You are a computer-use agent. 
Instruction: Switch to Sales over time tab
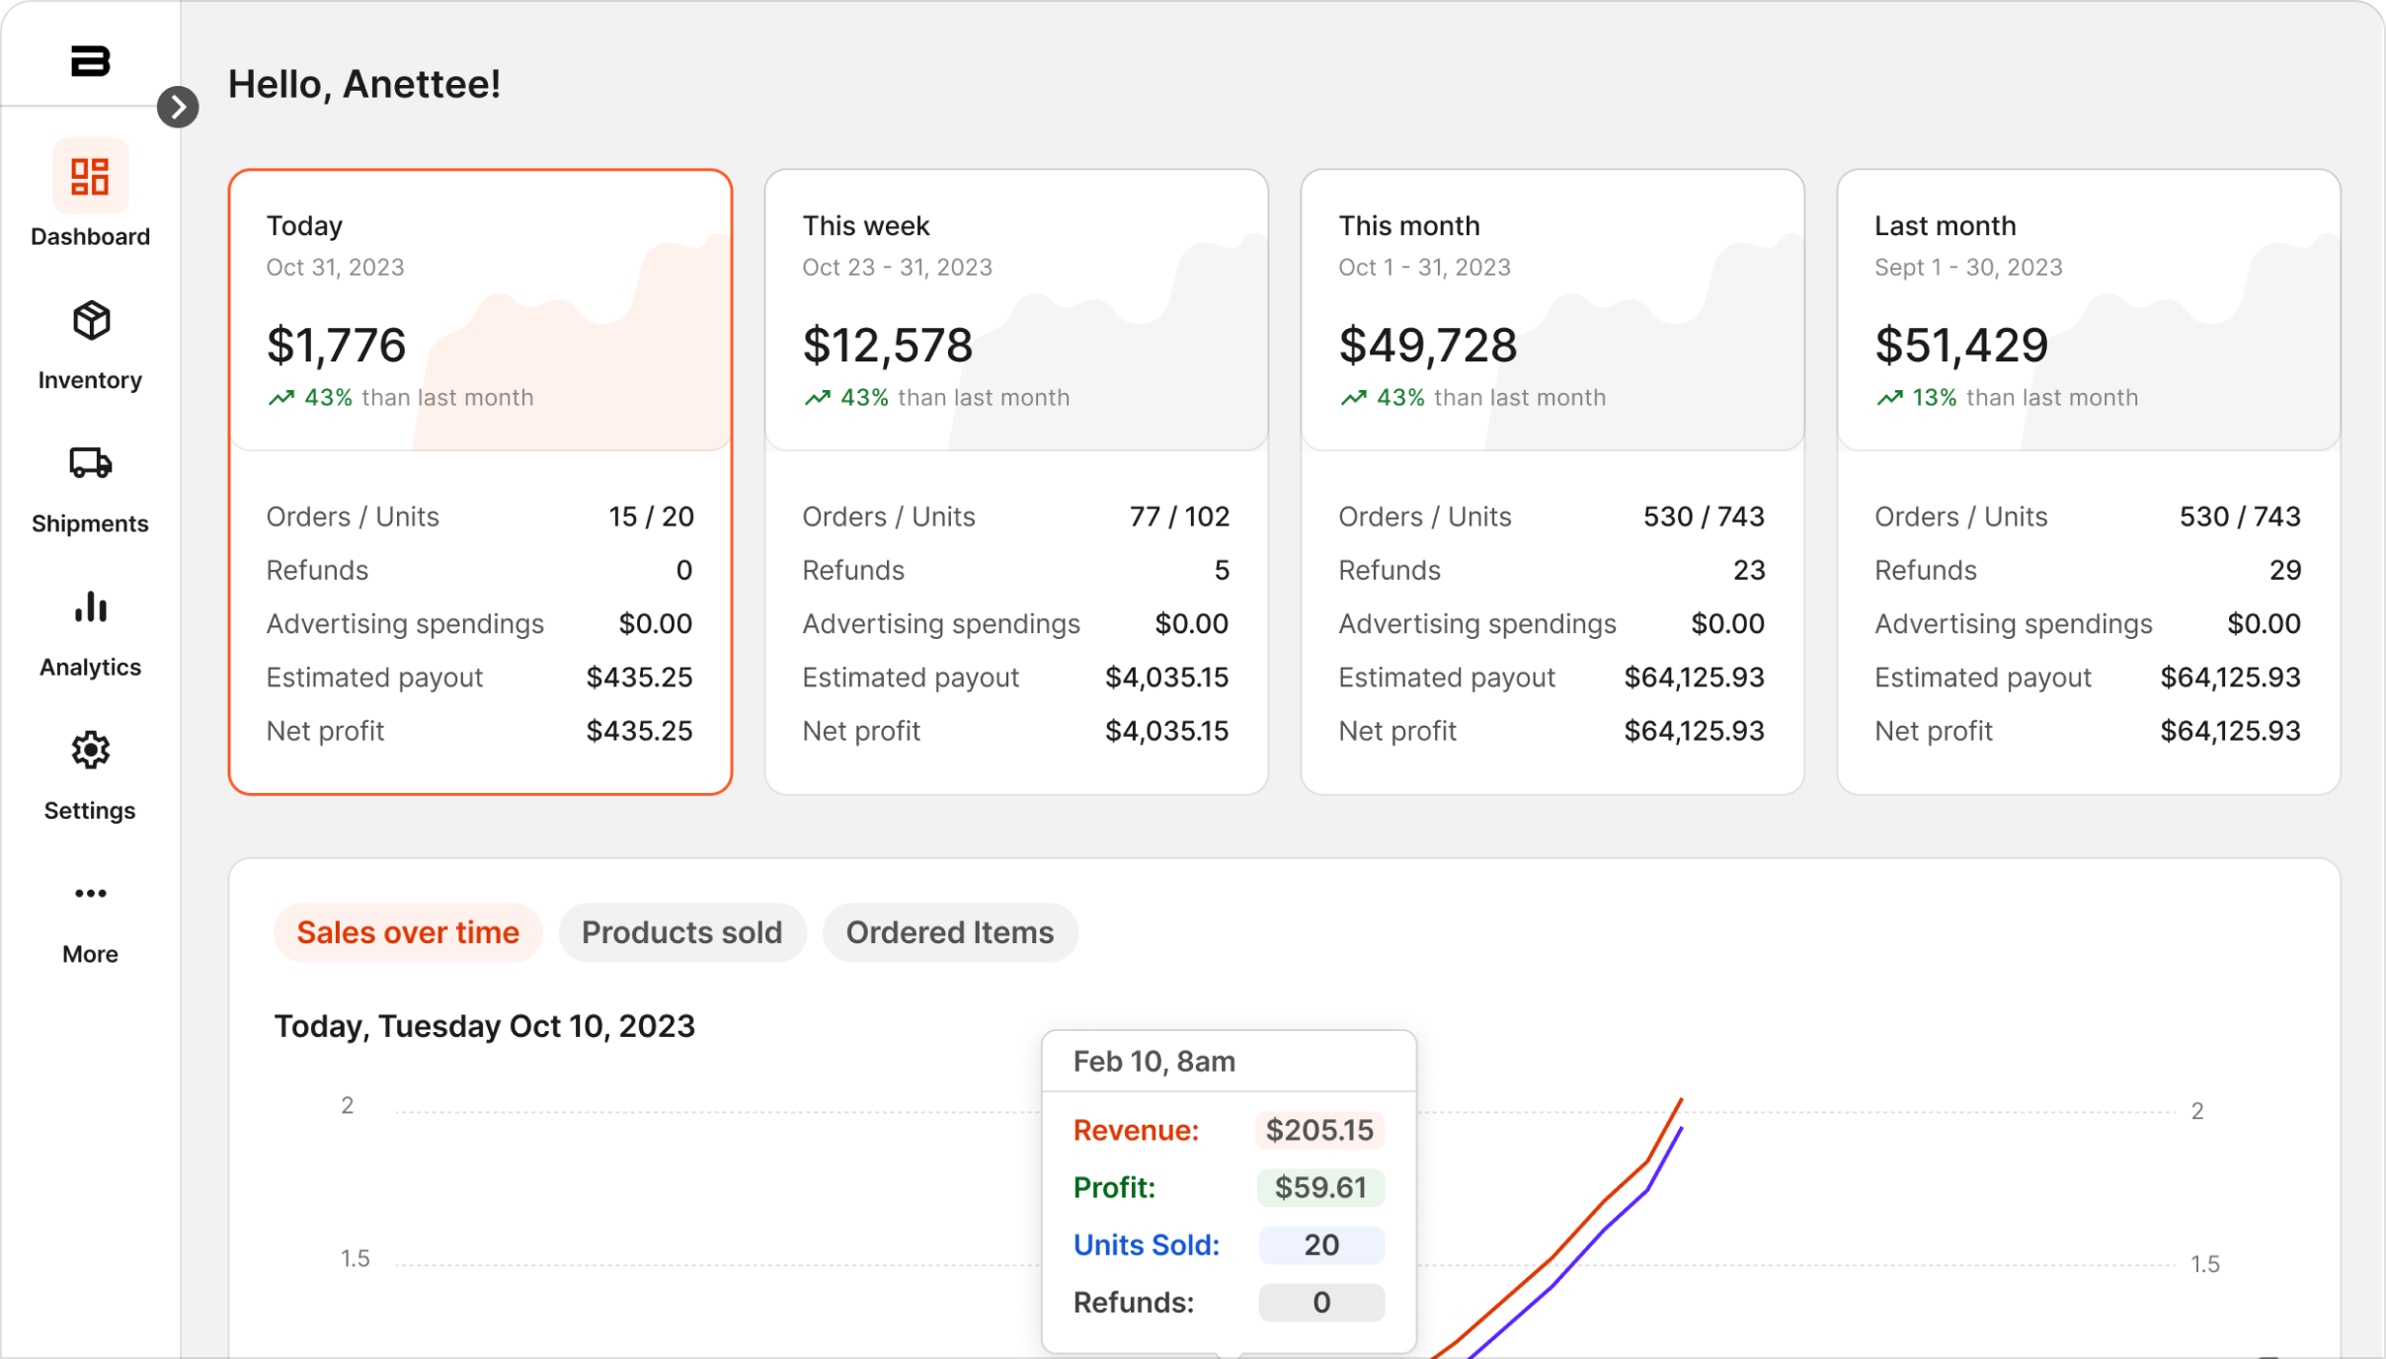(408, 932)
